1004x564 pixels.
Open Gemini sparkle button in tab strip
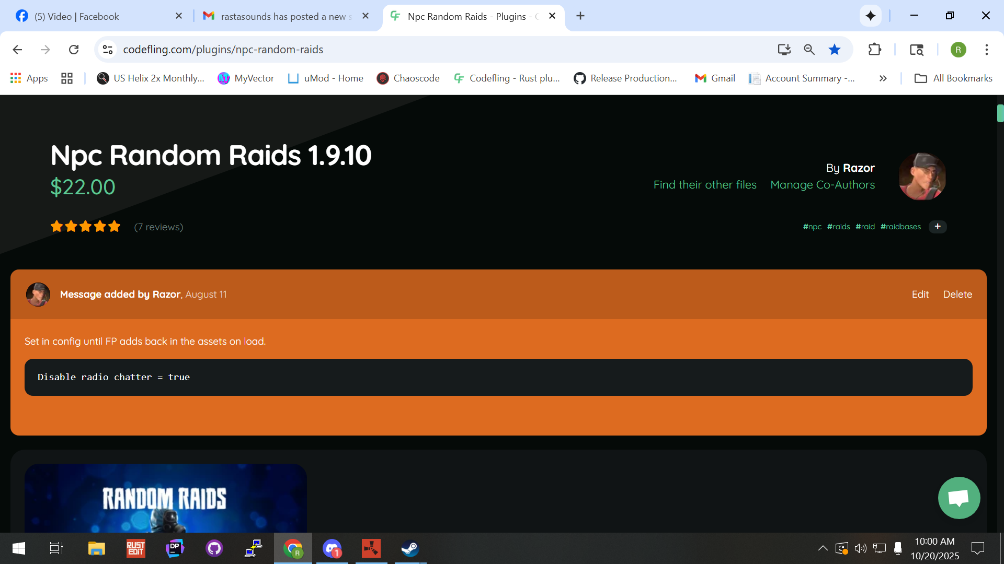(871, 16)
